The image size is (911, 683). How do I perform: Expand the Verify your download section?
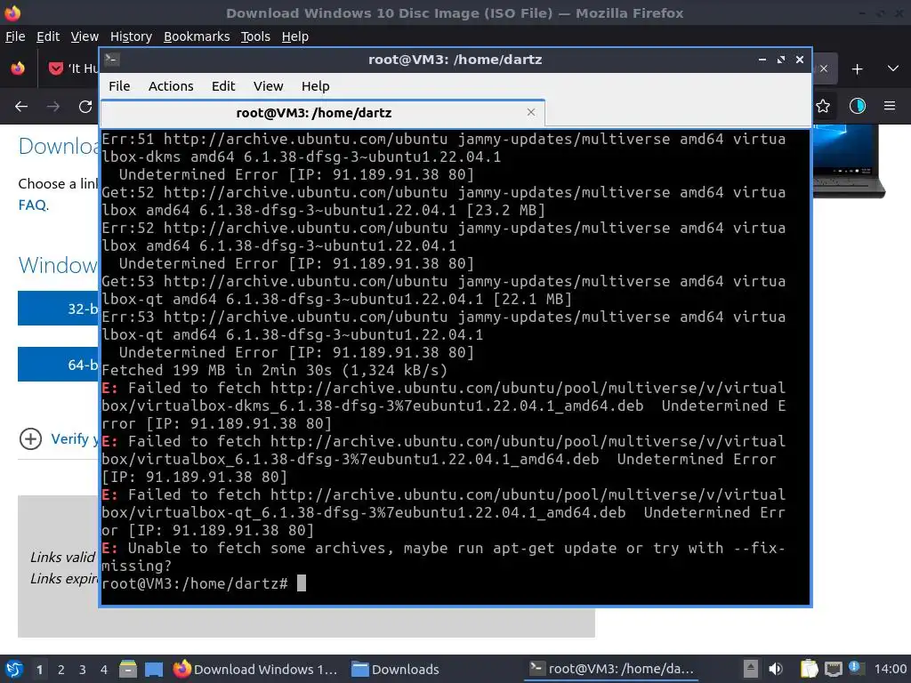tap(58, 439)
